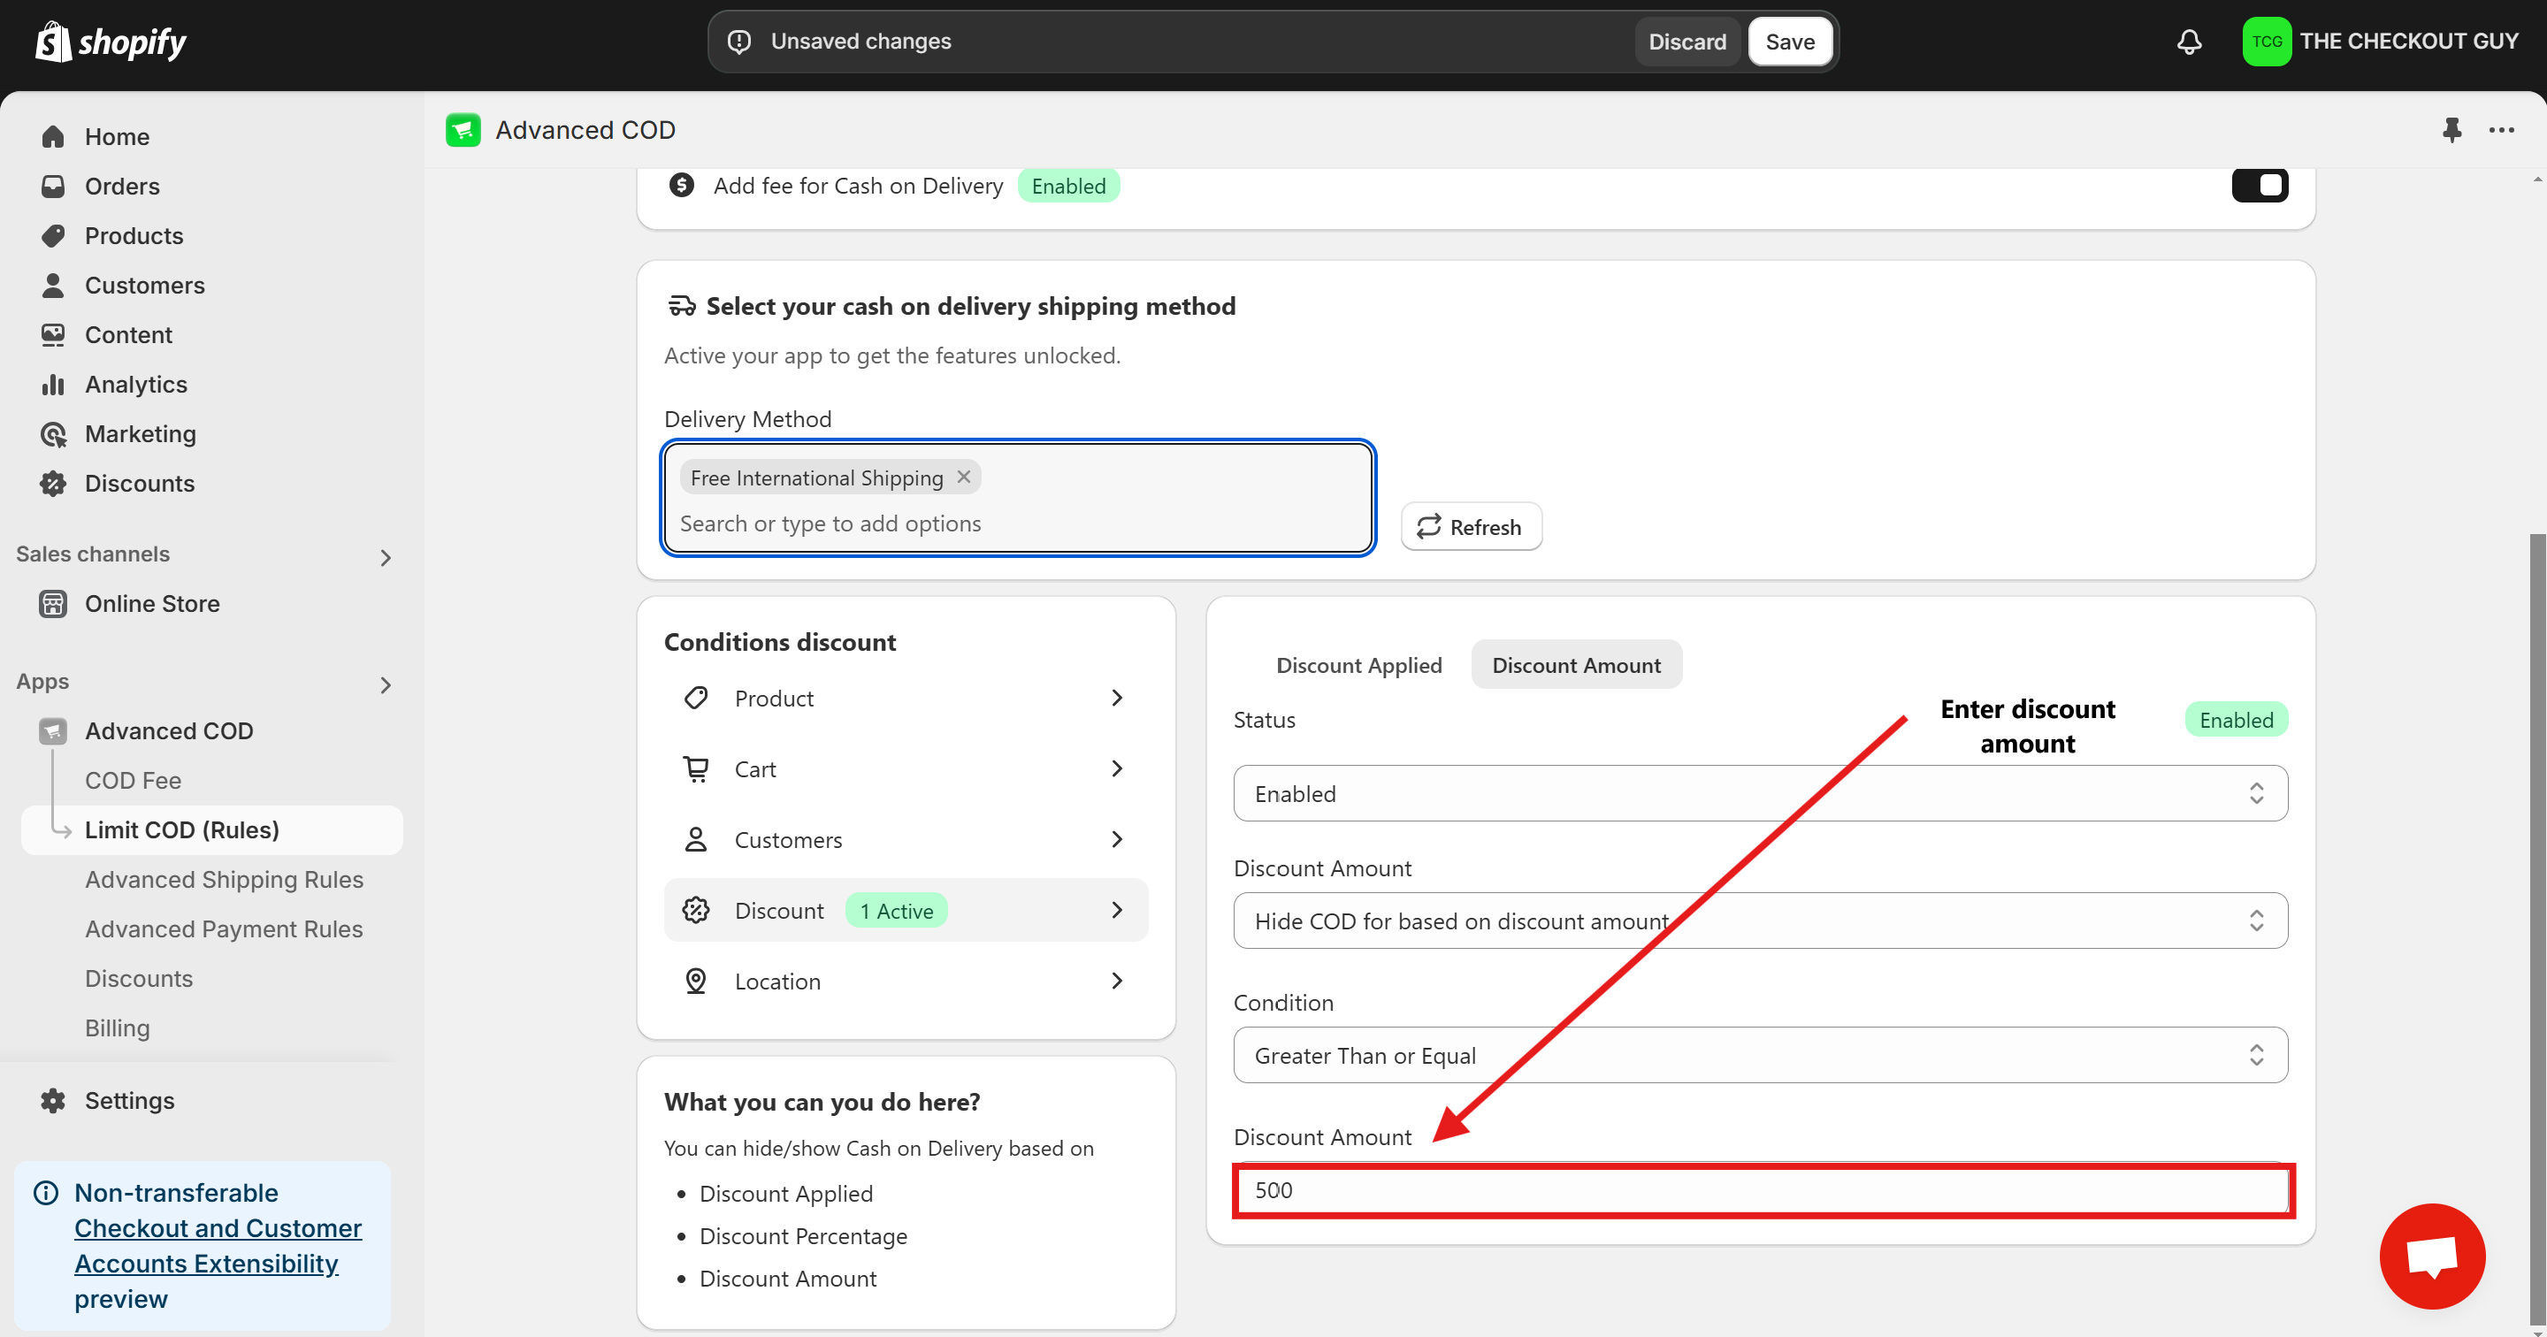Click THE CHECKOUT GUY store name
Viewport: 2547px width, 1337px height.
tap(2408, 42)
